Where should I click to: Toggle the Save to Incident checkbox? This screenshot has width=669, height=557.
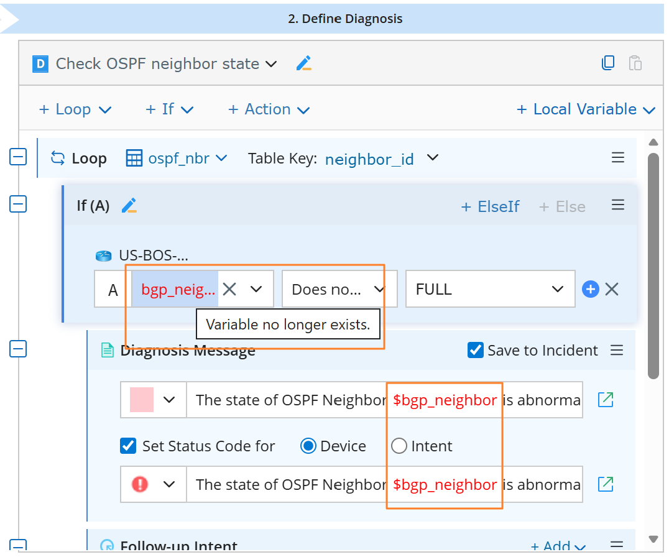(x=475, y=350)
